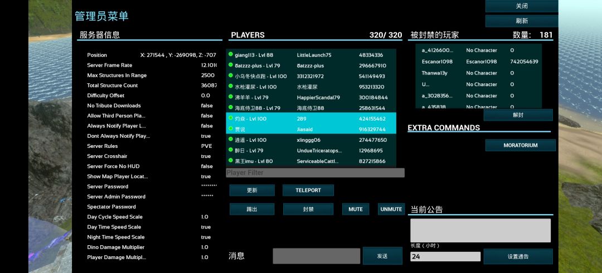Click Day Cycle Speed Scale row

(152, 217)
